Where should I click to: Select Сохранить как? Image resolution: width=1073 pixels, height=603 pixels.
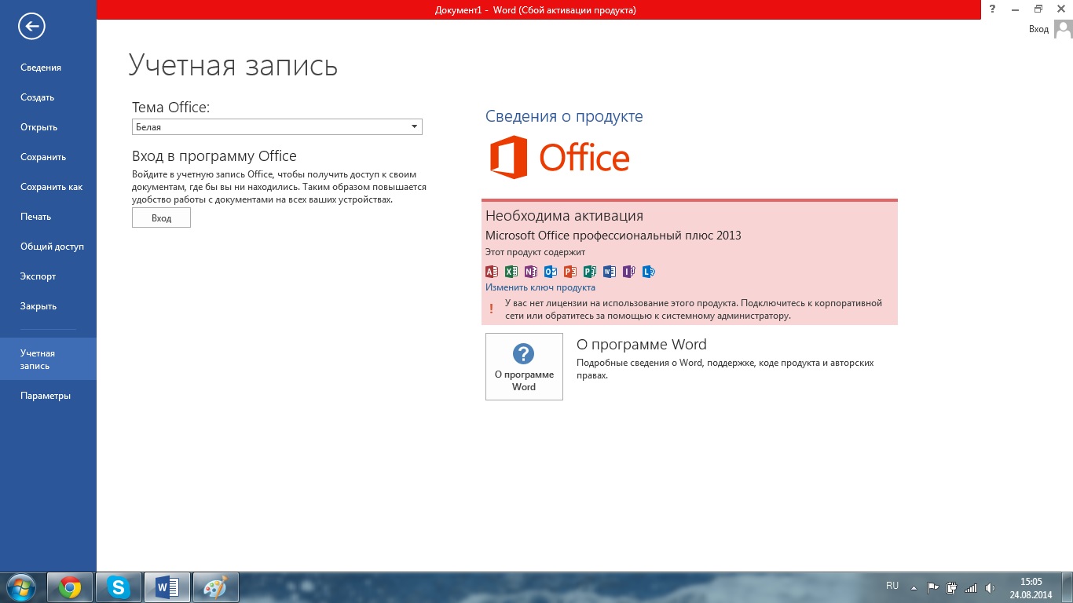48,187
